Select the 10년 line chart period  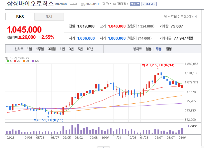[90, 49]
